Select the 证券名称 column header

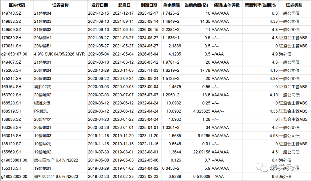pos(60,5)
